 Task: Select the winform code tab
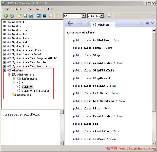click(x=103, y=25)
